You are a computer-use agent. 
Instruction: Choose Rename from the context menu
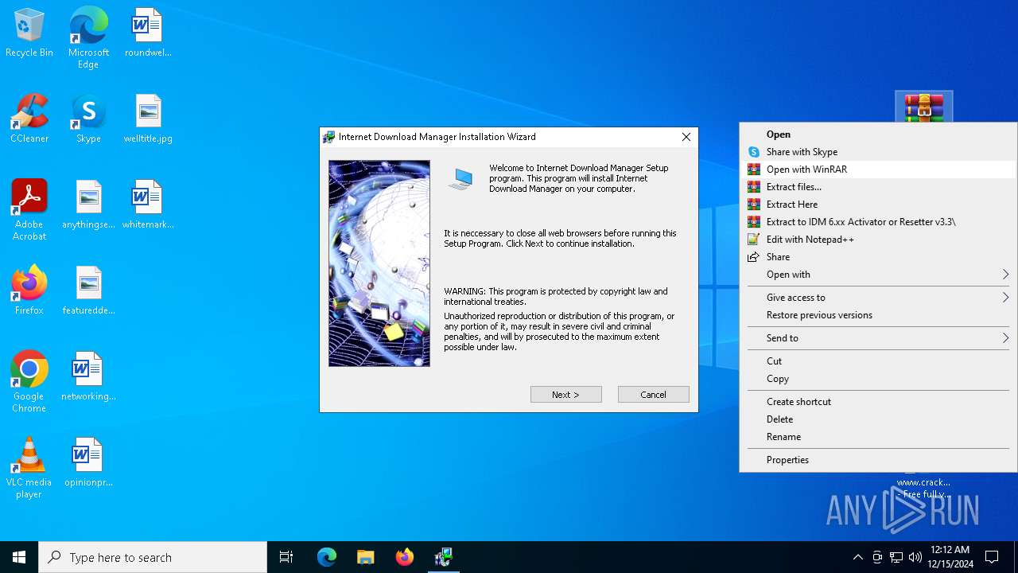pos(878,437)
